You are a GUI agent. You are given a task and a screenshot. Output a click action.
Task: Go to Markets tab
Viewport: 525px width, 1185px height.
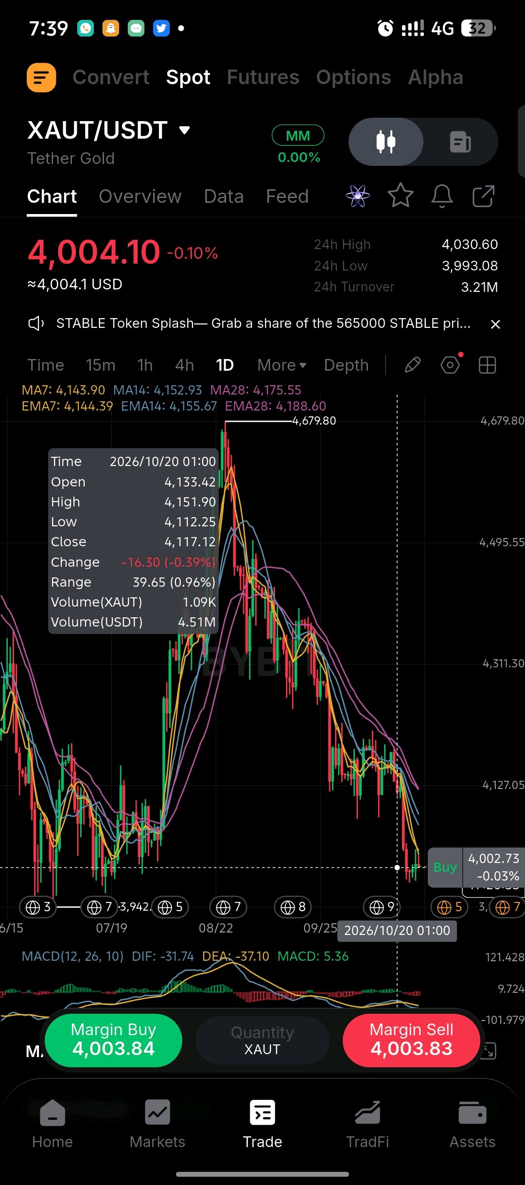[157, 1124]
